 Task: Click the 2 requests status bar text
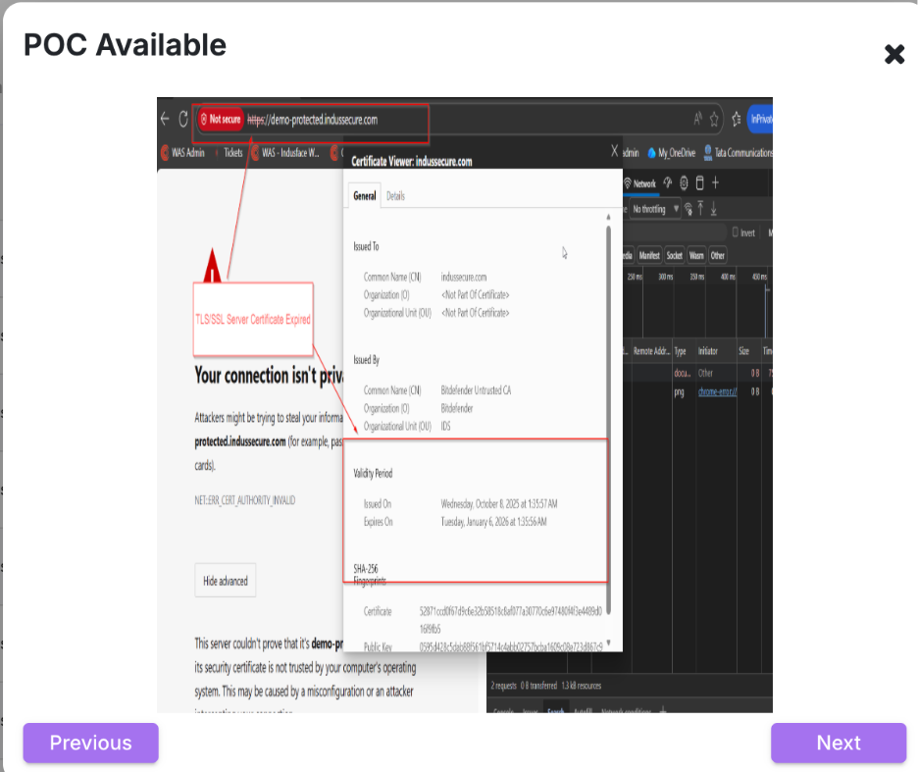coord(503,686)
